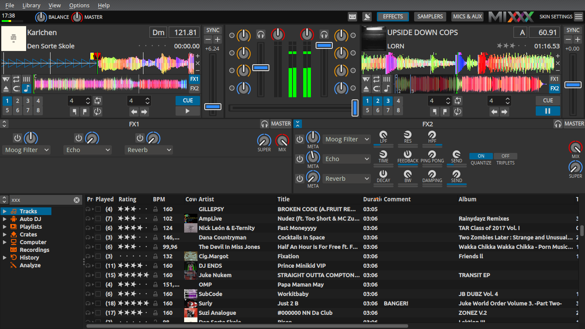This screenshot has height=329, width=585.
Task: Expand the History tree node
Action: [5, 257]
